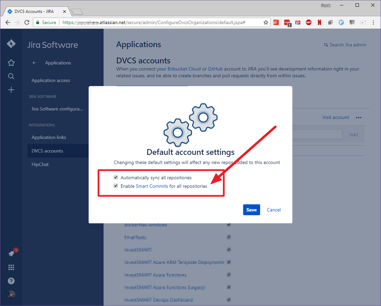
Task: Open HipChat in sidebar
Action: click(40, 164)
